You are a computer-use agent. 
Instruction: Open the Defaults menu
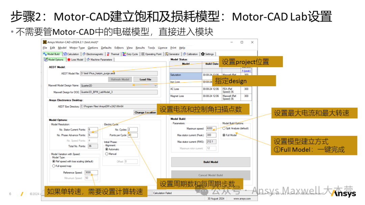[x=106, y=48]
